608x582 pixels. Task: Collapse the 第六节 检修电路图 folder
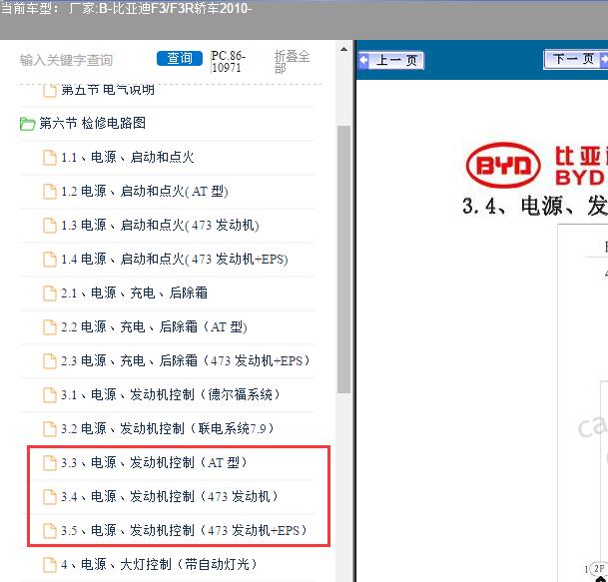(x=92, y=124)
